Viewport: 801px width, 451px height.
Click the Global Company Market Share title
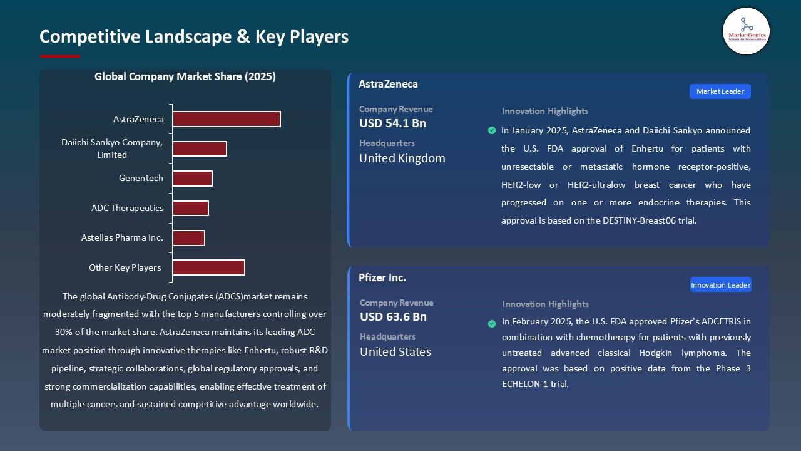click(x=185, y=77)
